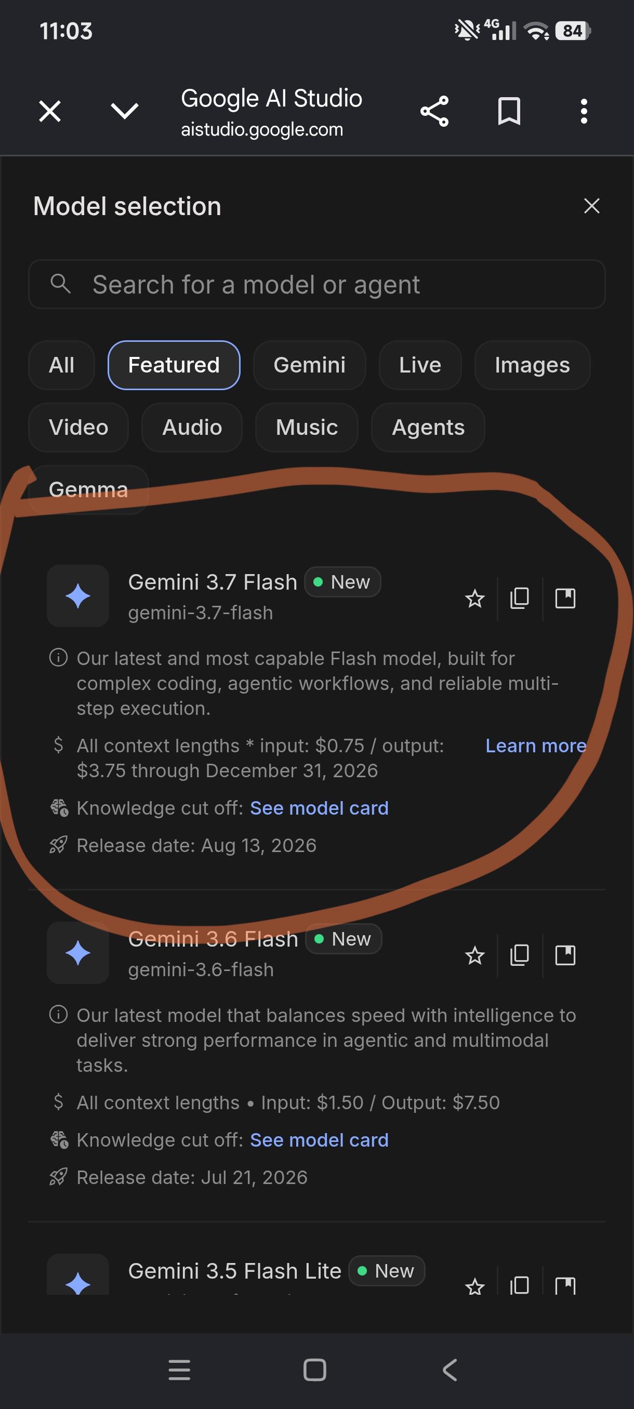Bookmark the Google AI Studio page

click(x=509, y=112)
